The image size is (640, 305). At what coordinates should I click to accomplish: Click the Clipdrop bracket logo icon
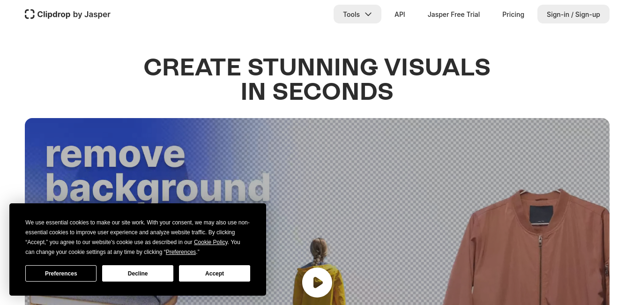pos(30,14)
